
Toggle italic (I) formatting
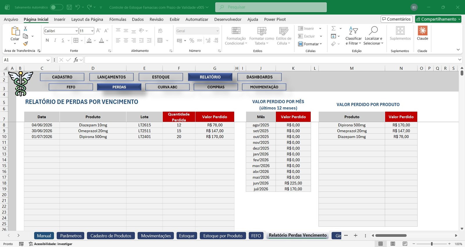(55, 40)
